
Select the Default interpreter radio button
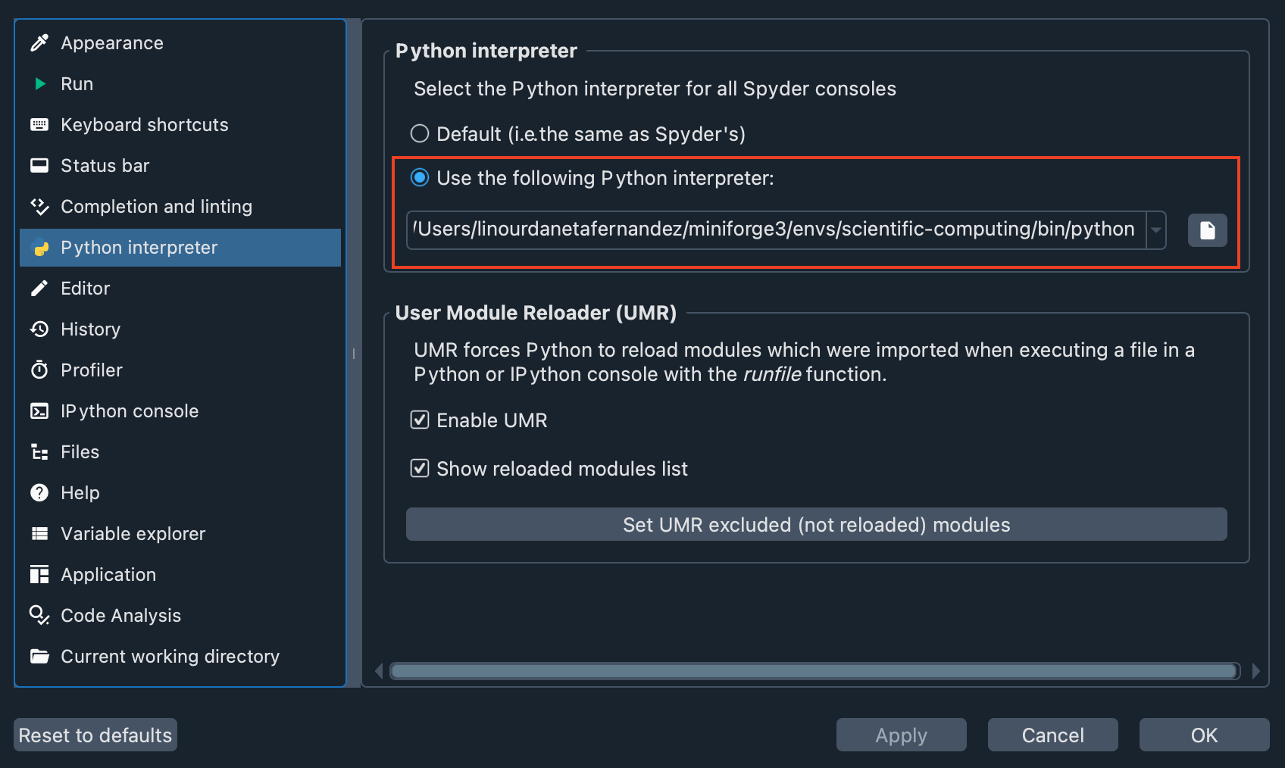pyautogui.click(x=420, y=133)
